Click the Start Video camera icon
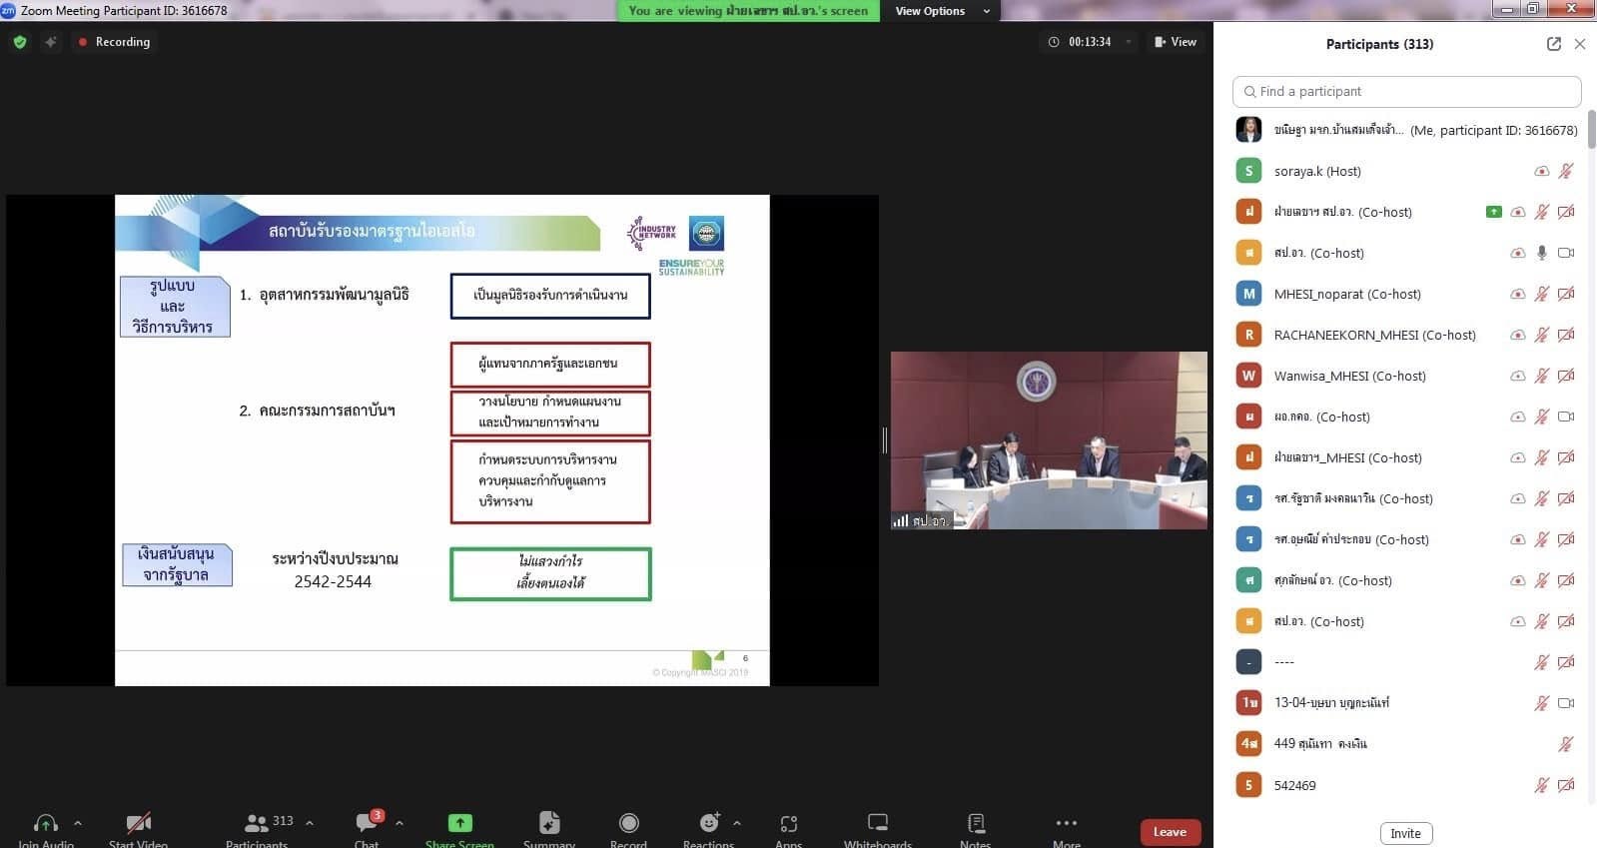This screenshot has height=848, width=1597. (x=139, y=823)
